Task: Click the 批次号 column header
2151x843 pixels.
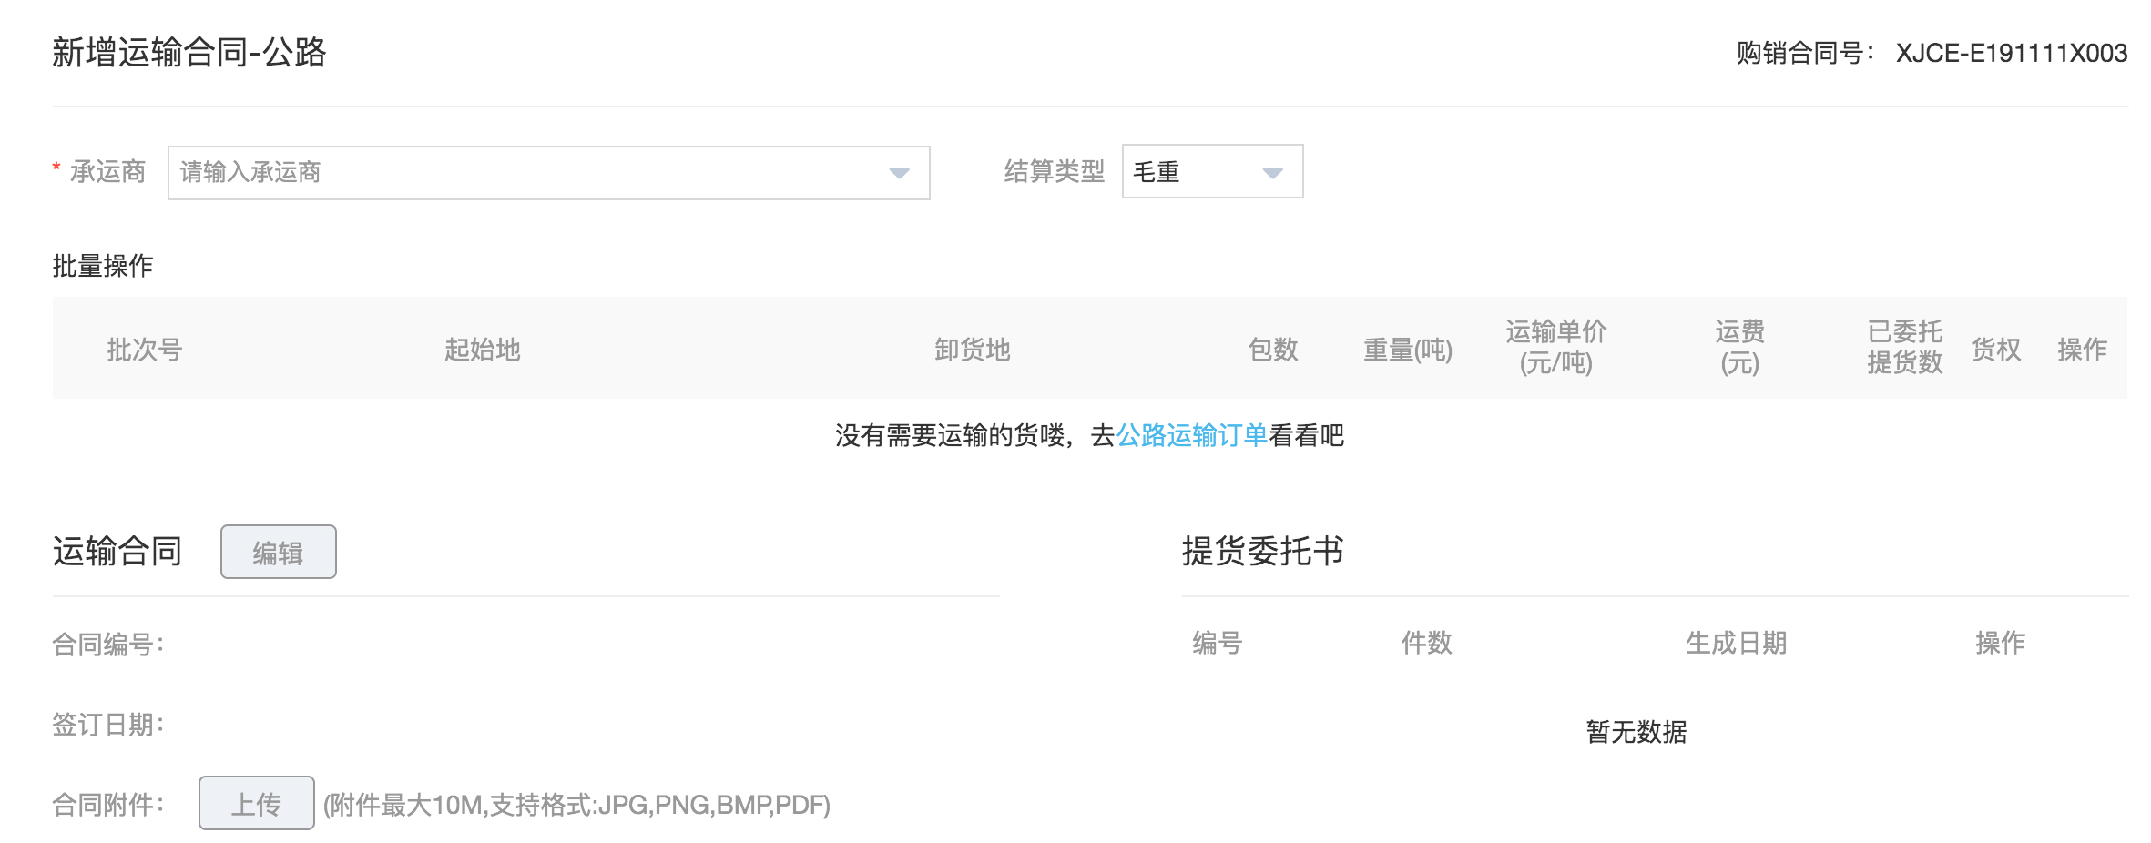Action: (x=148, y=349)
